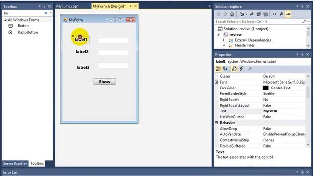Viewport: 313px width, 176px height.
Task: Collapse the review project node arrow
Action: pyautogui.click(x=219, y=35)
